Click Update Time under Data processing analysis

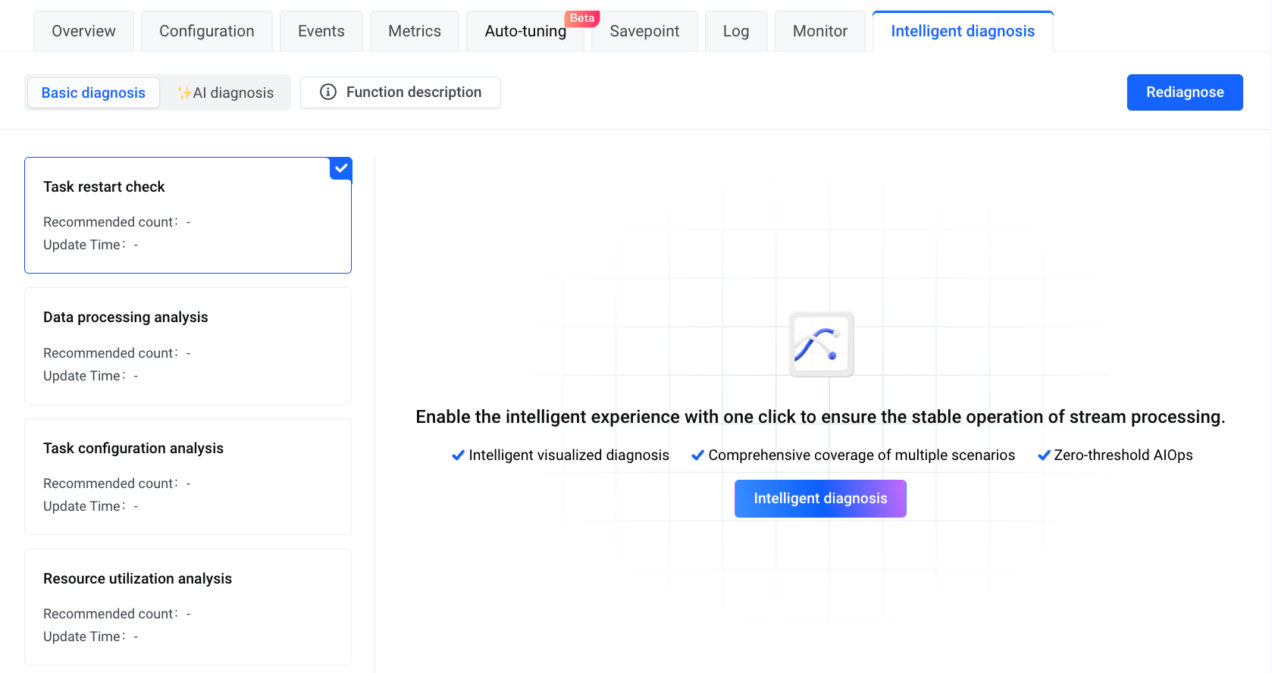point(90,376)
